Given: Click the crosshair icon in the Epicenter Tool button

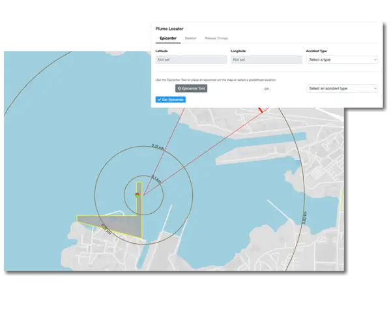Looking at the screenshot, I should 179,89.
